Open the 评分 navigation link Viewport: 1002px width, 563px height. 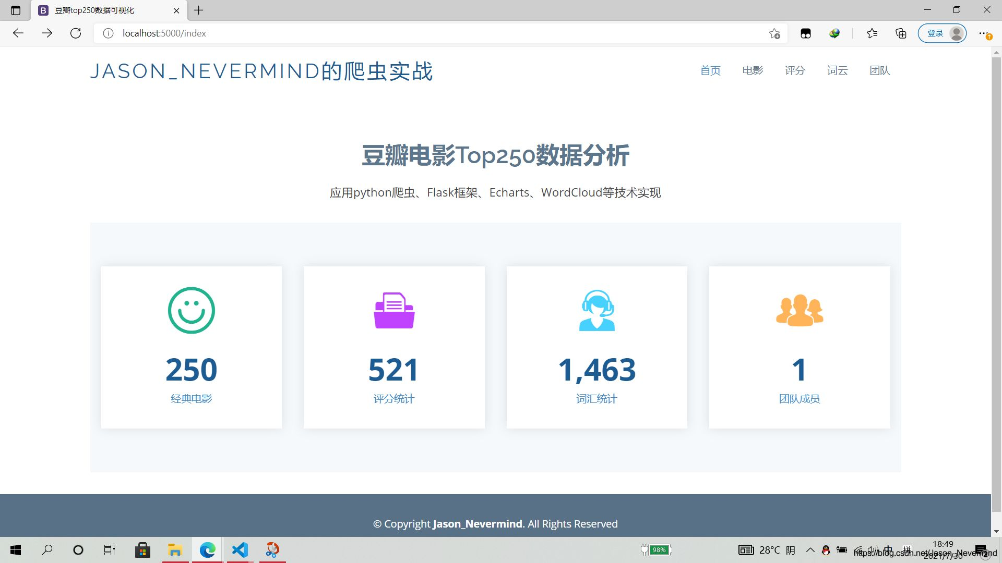tap(795, 70)
